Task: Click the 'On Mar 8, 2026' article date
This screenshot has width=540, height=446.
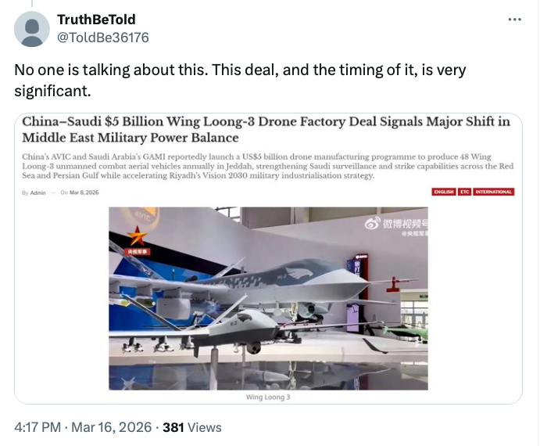Action: click(79, 192)
